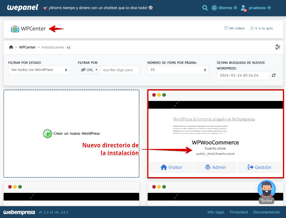Click Visitar button for huerto.store
Screen dimensions: 286x218
pos(171,167)
